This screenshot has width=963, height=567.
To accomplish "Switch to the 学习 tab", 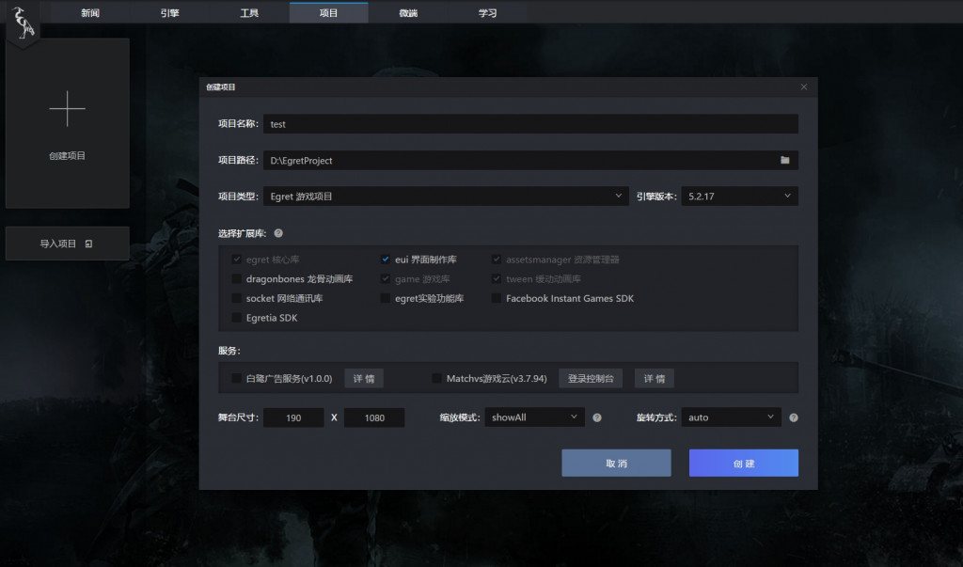I will pyautogui.click(x=488, y=13).
